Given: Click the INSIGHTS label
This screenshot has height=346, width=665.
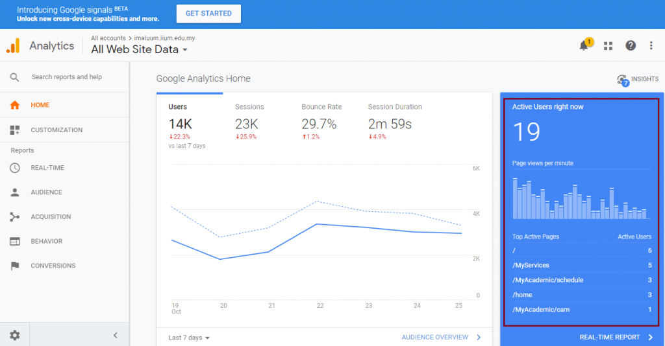Looking at the screenshot, I should click(x=645, y=78).
